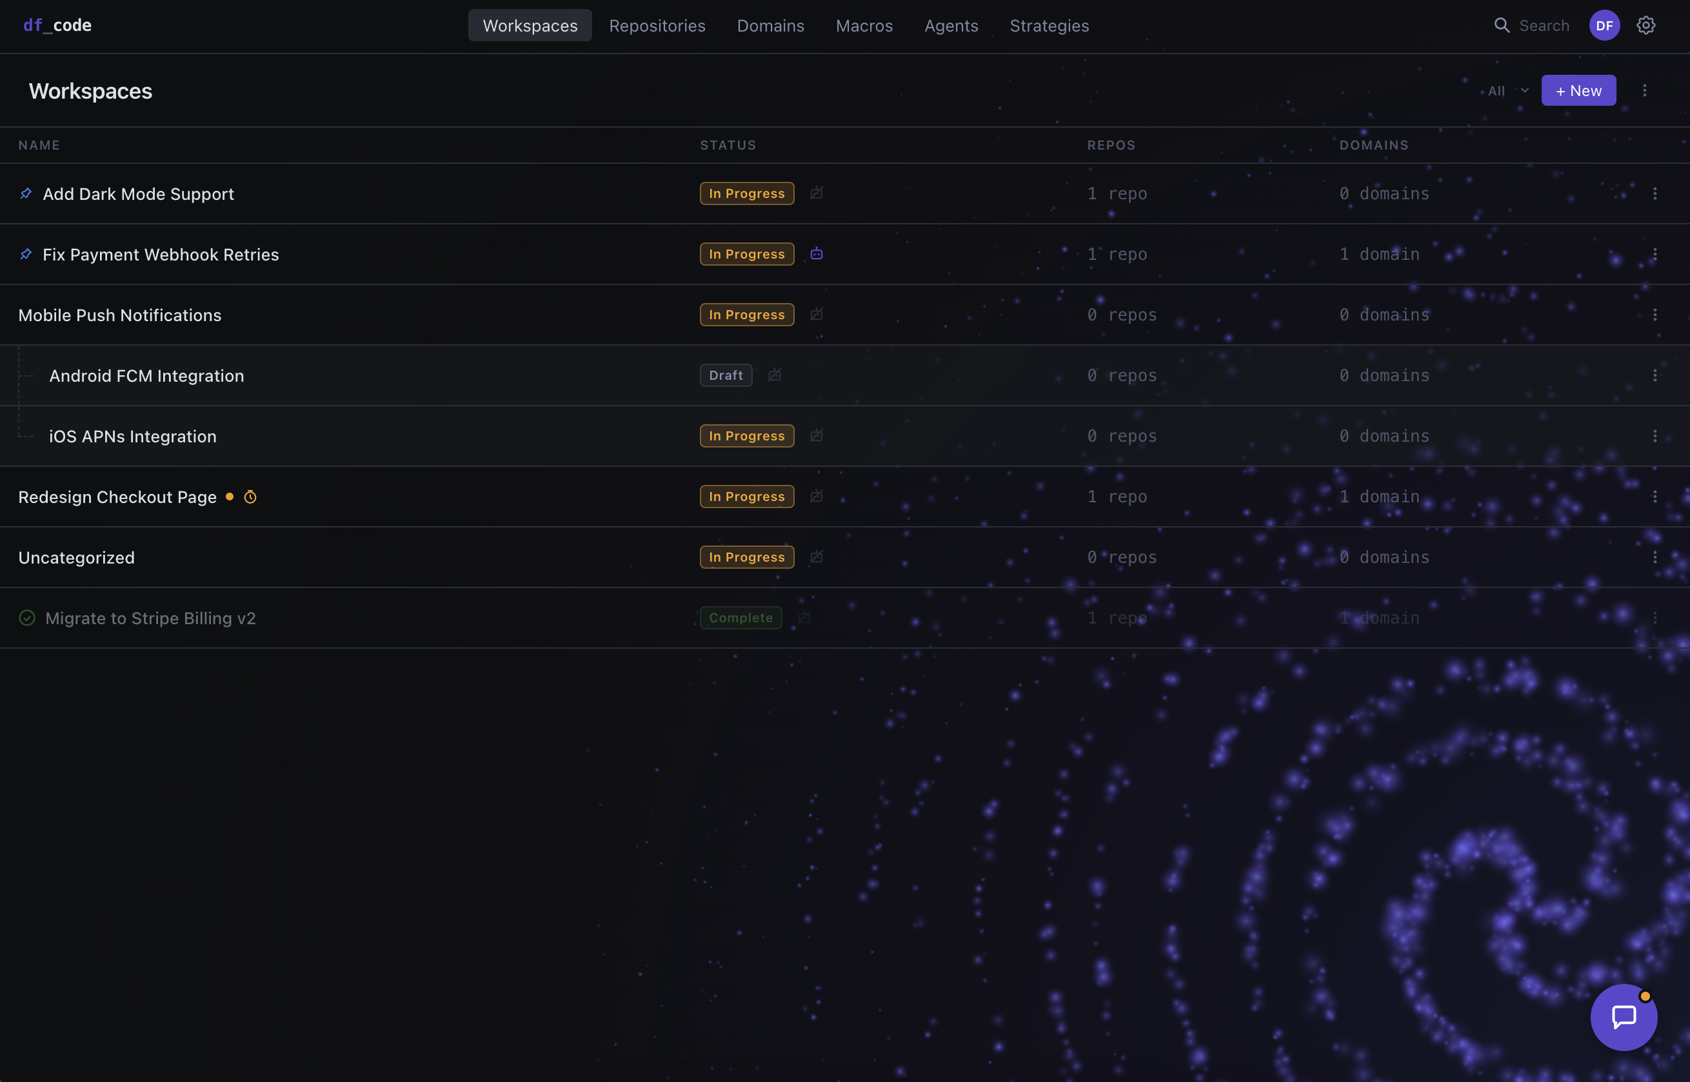
Task: Click the agent icon in Mobile Push Notifications row
Action: 816,314
